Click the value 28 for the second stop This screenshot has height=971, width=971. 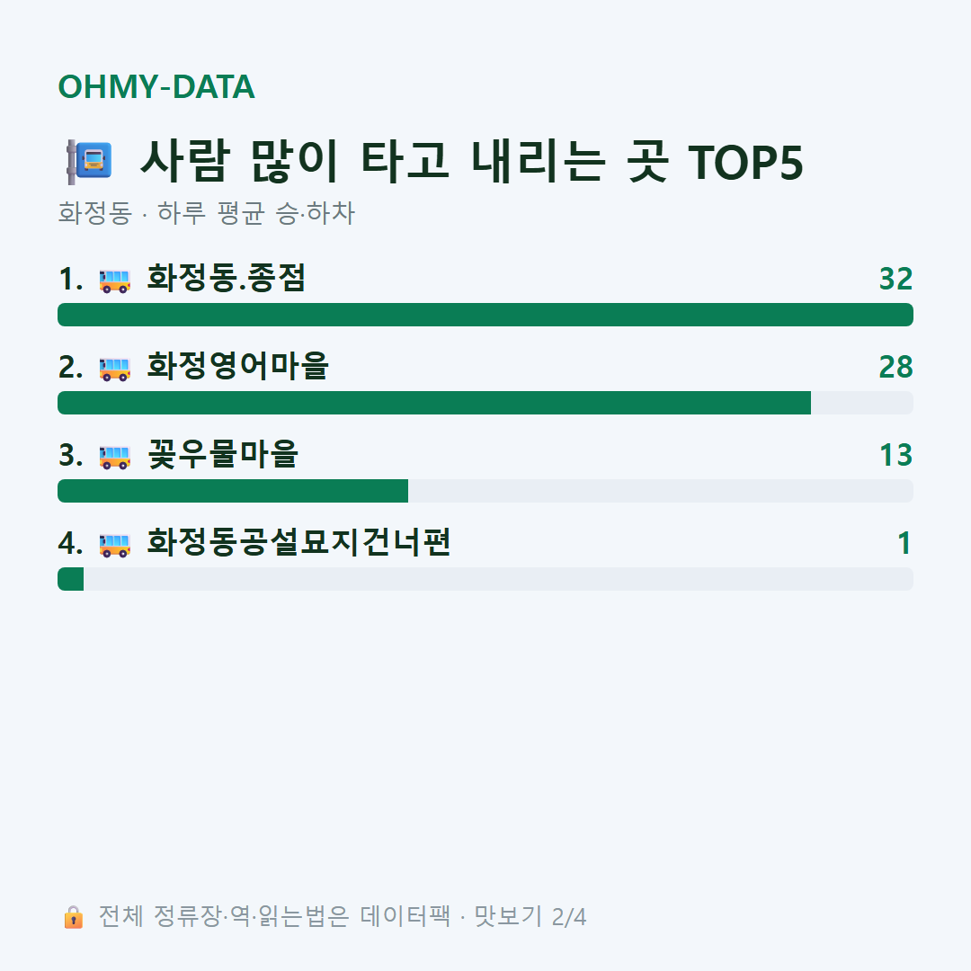pyautogui.click(x=896, y=367)
